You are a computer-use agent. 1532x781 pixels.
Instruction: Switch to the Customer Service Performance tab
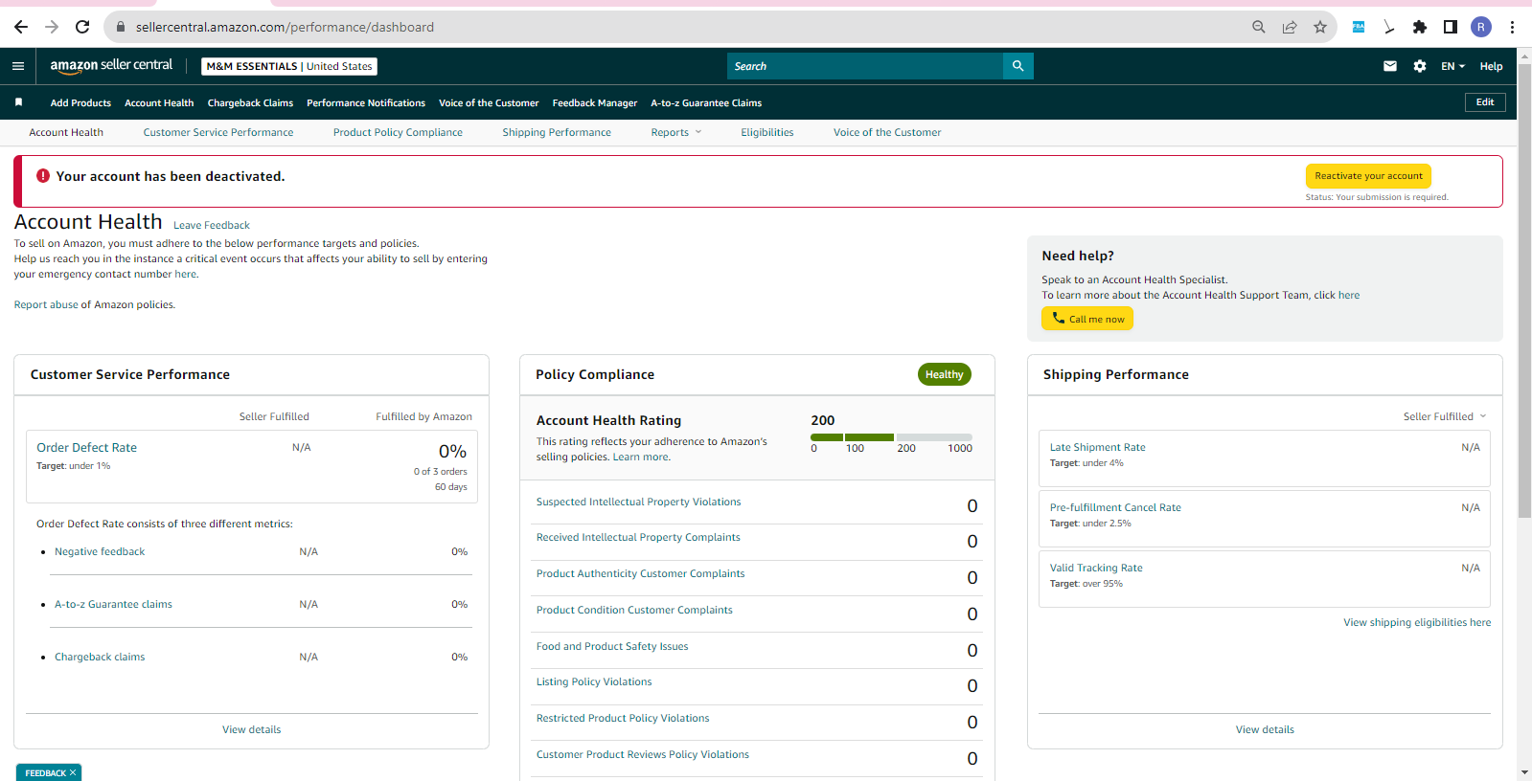(x=218, y=133)
